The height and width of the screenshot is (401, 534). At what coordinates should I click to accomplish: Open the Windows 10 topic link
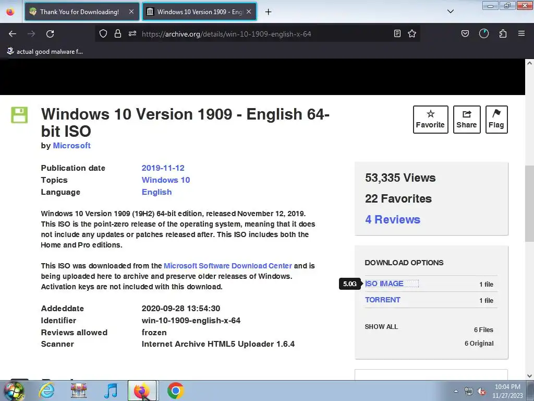[166, 180]
